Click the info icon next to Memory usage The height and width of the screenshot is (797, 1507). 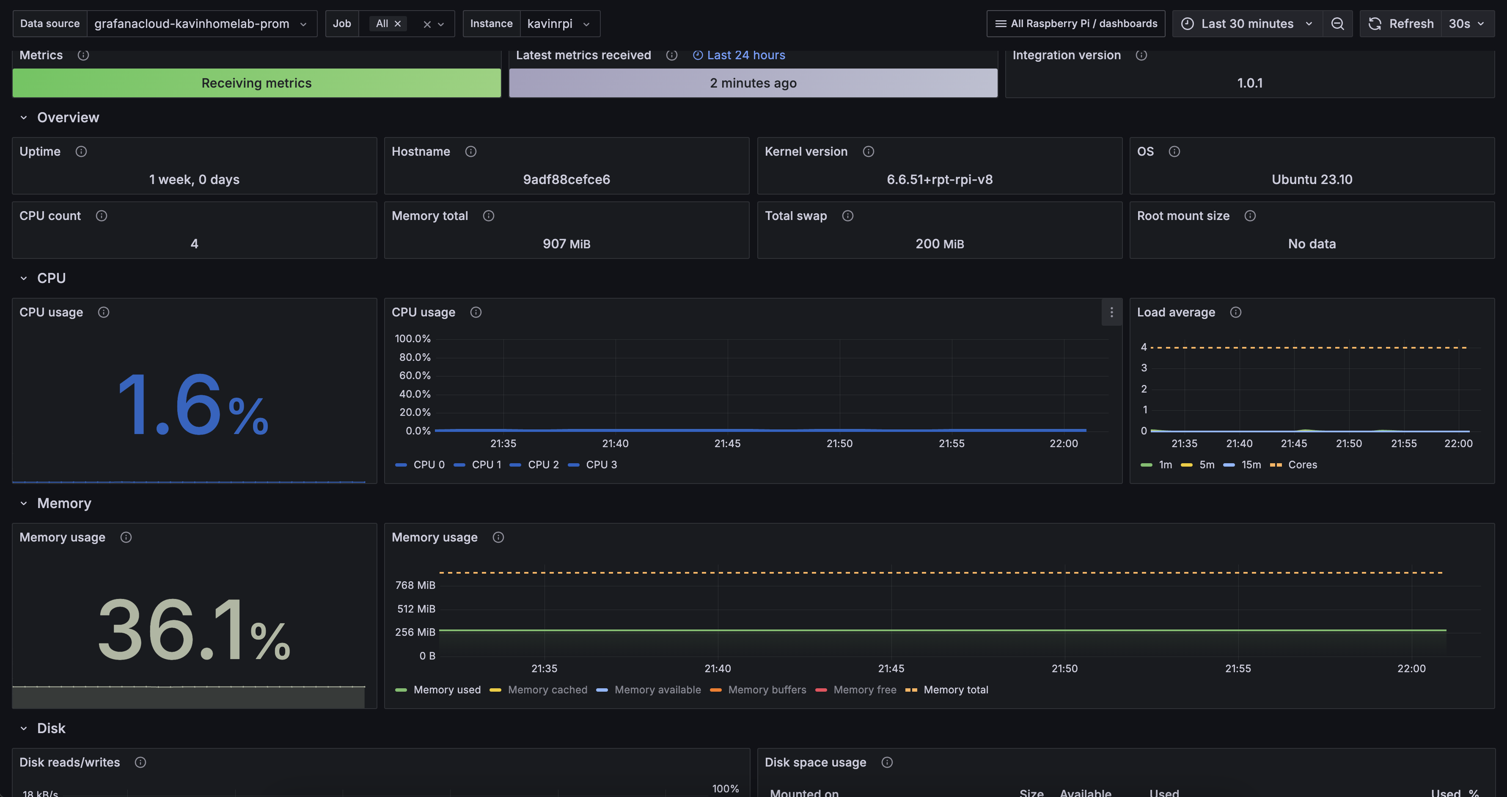coord(126,537)
